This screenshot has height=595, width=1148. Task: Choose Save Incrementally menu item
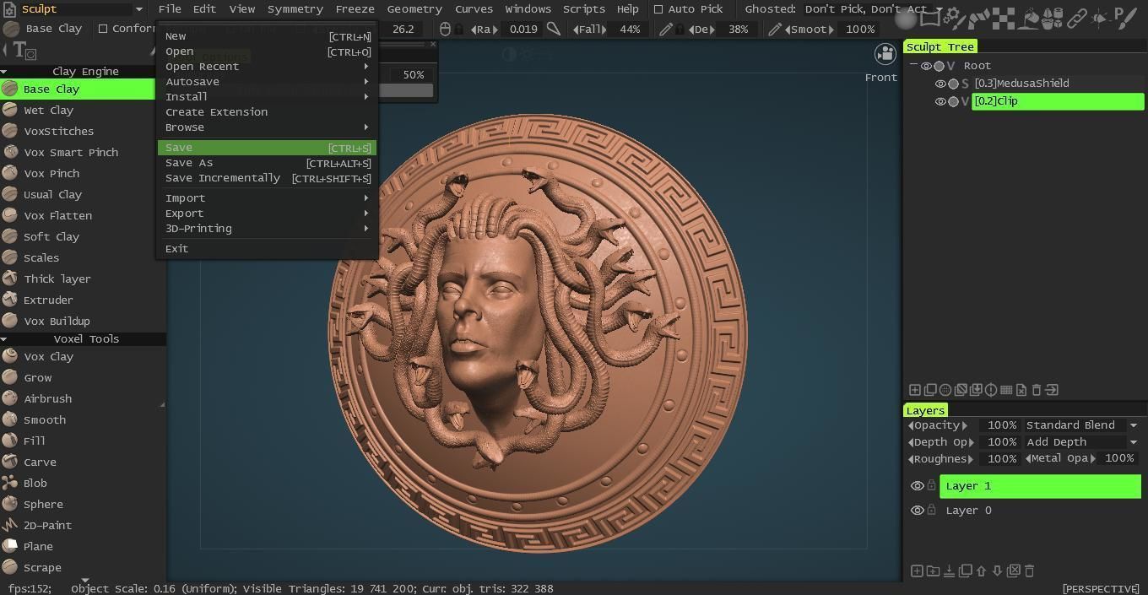click(267, 178)
